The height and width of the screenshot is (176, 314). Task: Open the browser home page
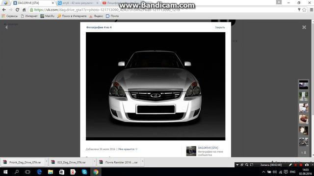[24, 10]
